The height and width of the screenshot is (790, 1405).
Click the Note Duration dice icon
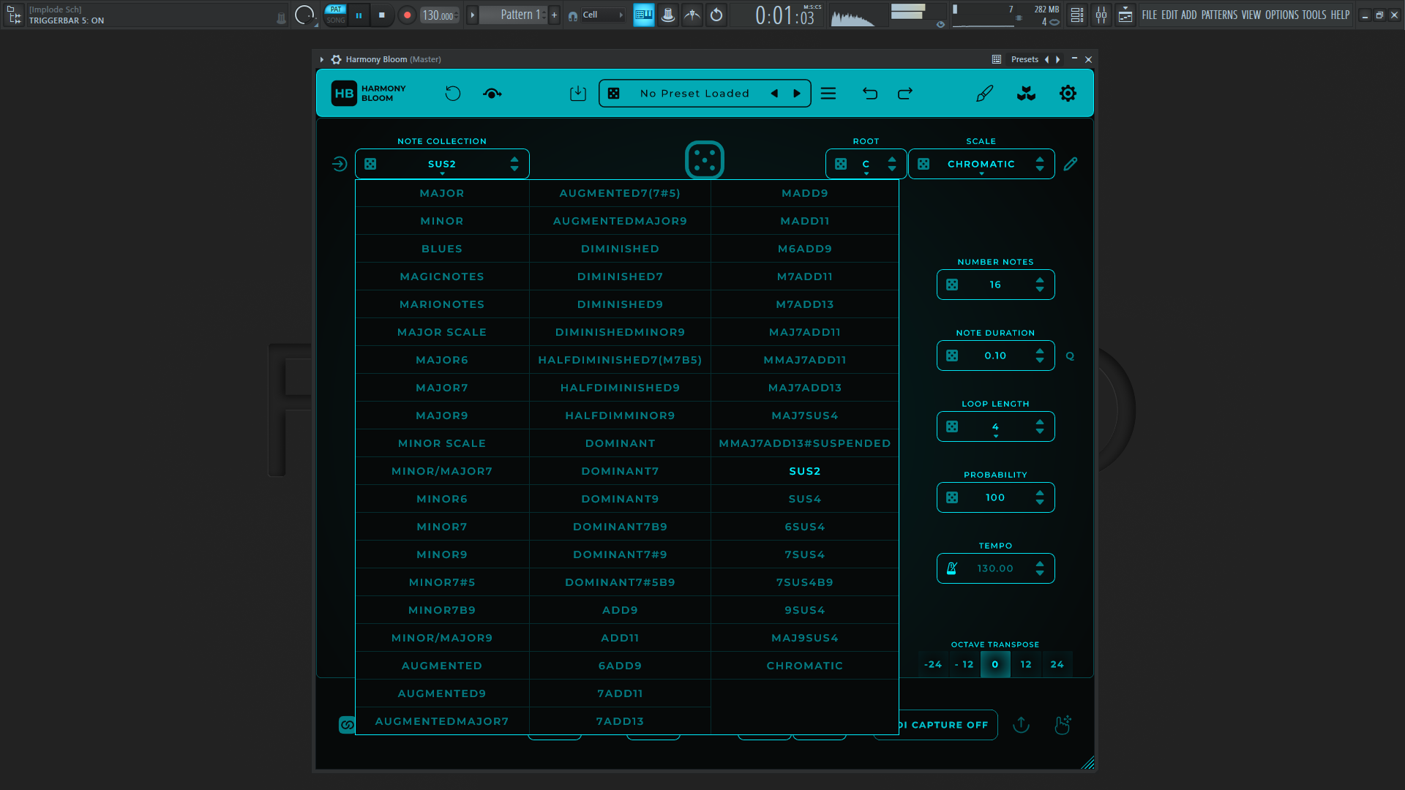(952, 355)
